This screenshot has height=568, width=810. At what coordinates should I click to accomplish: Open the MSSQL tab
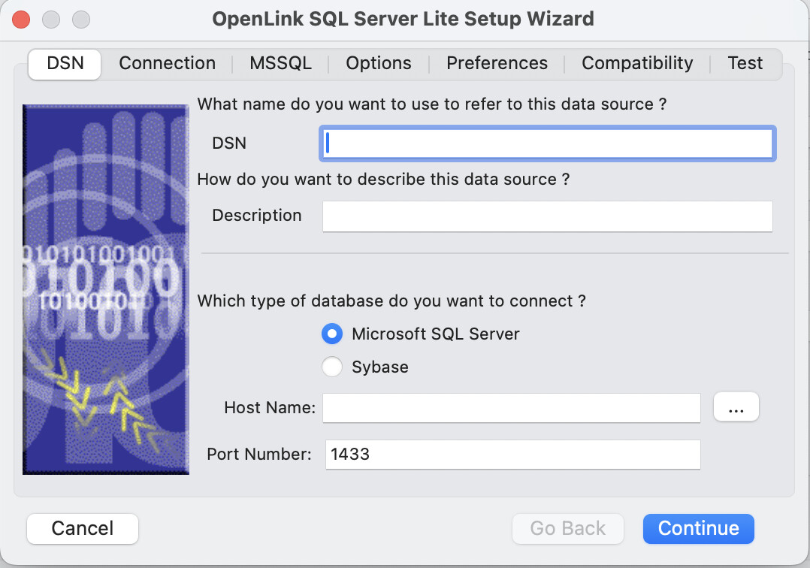click(280, 63)
